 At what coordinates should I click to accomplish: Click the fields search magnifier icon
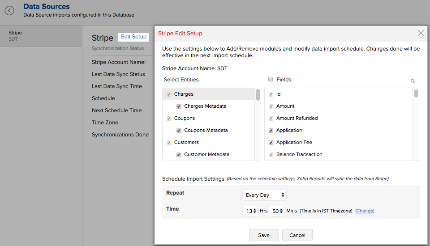(413, 81)
